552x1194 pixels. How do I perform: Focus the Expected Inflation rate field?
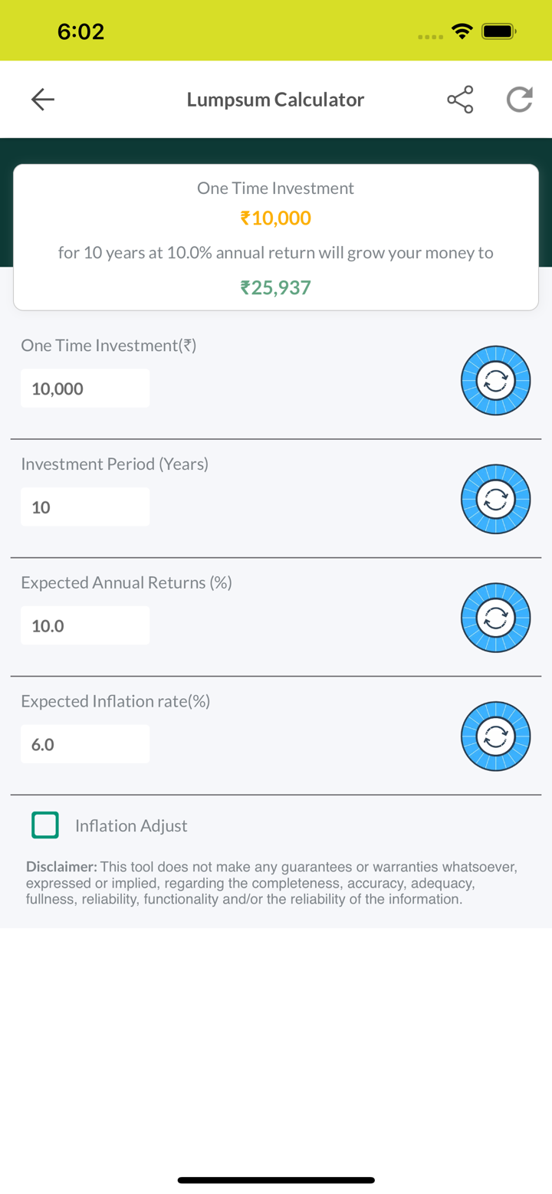[x=85, y=744]
